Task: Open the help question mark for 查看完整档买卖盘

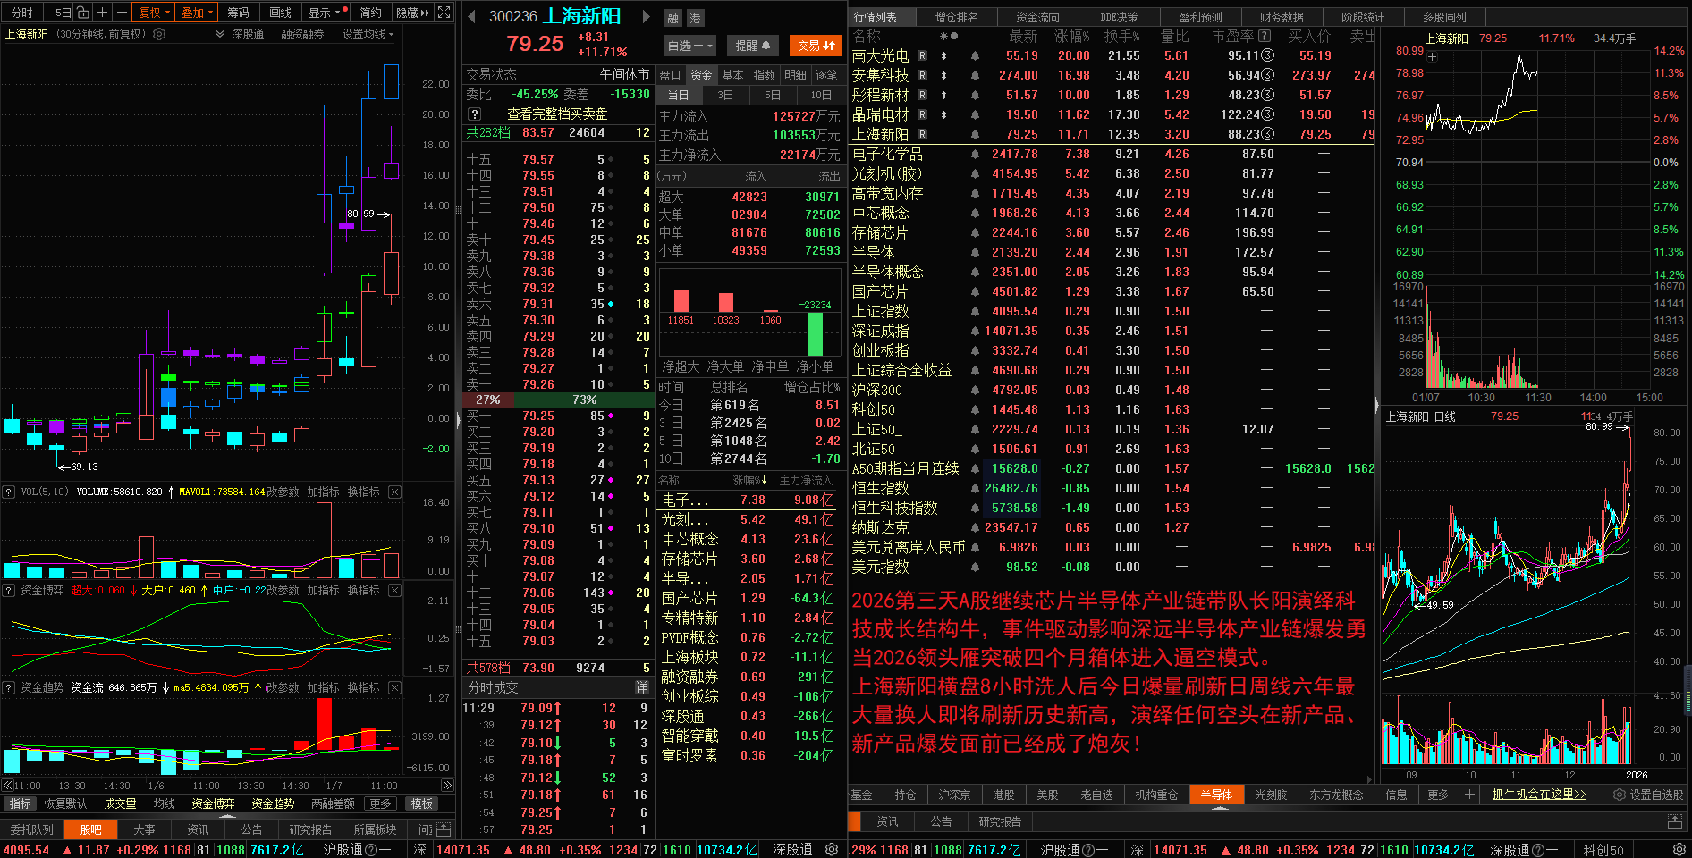Action: (x=475, y=114)
